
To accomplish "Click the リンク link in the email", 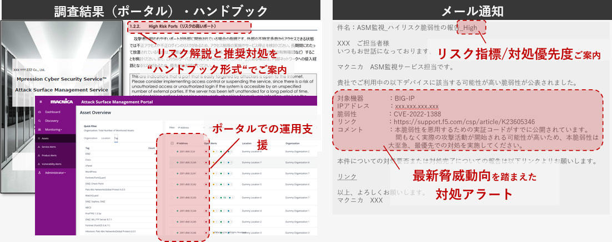I will [347, 177].
